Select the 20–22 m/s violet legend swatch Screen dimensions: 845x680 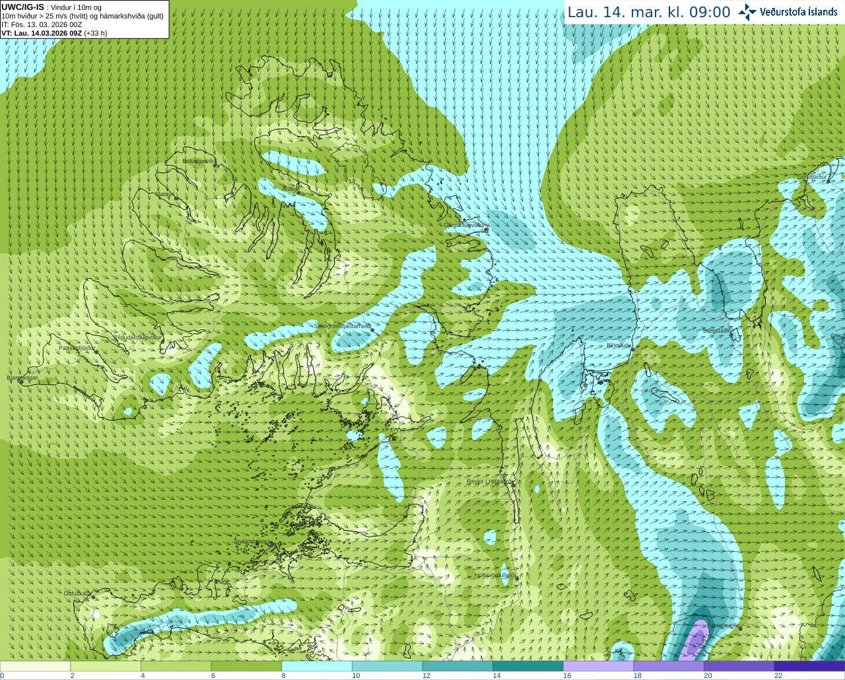coord(739,666)
